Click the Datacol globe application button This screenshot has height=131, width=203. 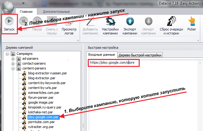[8, 7]
